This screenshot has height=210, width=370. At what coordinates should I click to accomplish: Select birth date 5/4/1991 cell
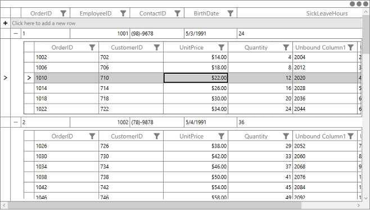(210, 122)
